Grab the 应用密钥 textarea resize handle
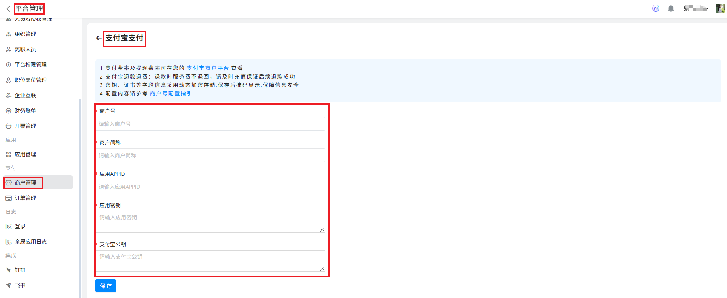727x298 pixels. pyautogui.click(x=322, y=229)
